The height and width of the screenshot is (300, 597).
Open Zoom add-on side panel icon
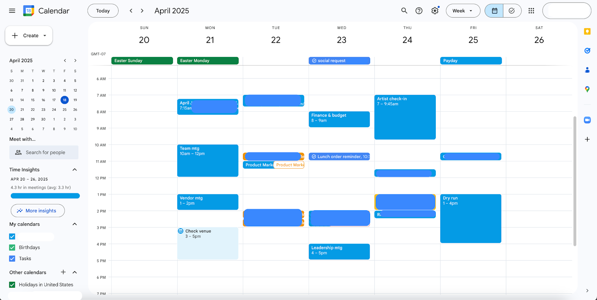pyautogui.click(x=587, y=120)
